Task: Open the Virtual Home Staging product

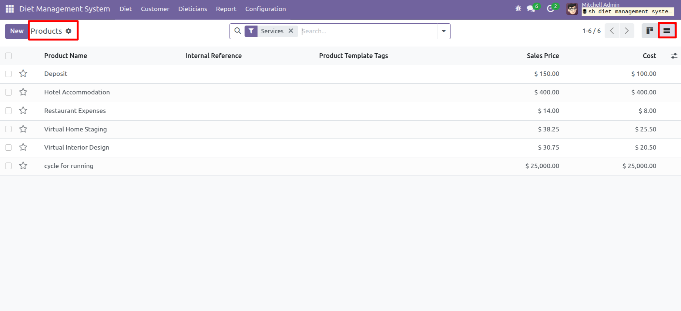Action: (76, 129)
